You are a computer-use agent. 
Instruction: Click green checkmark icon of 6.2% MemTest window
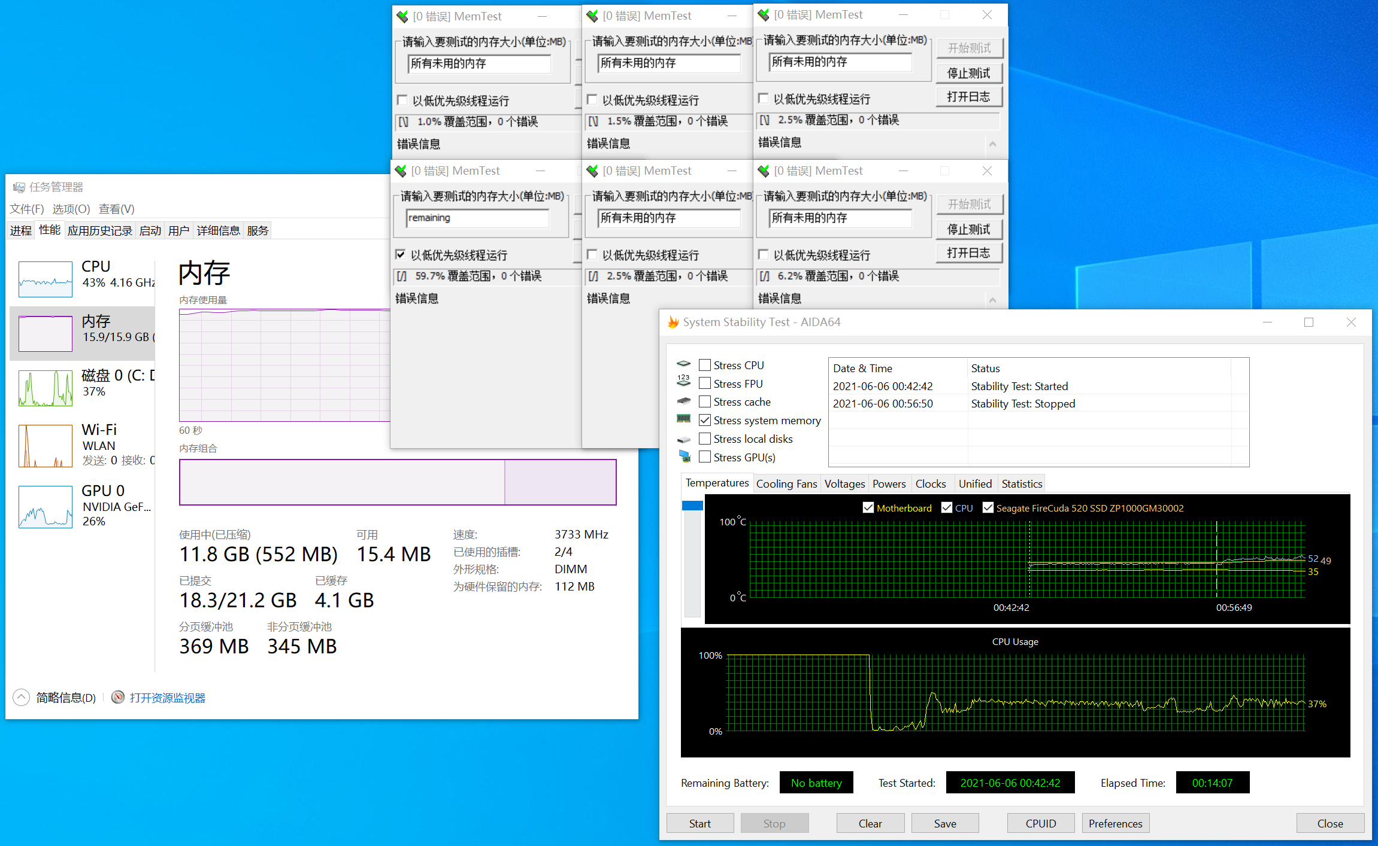pos(764,171)
